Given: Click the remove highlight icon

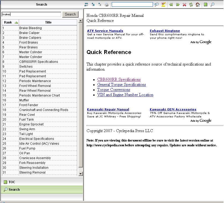Looking at the screenshot, I should pos(163,5).
